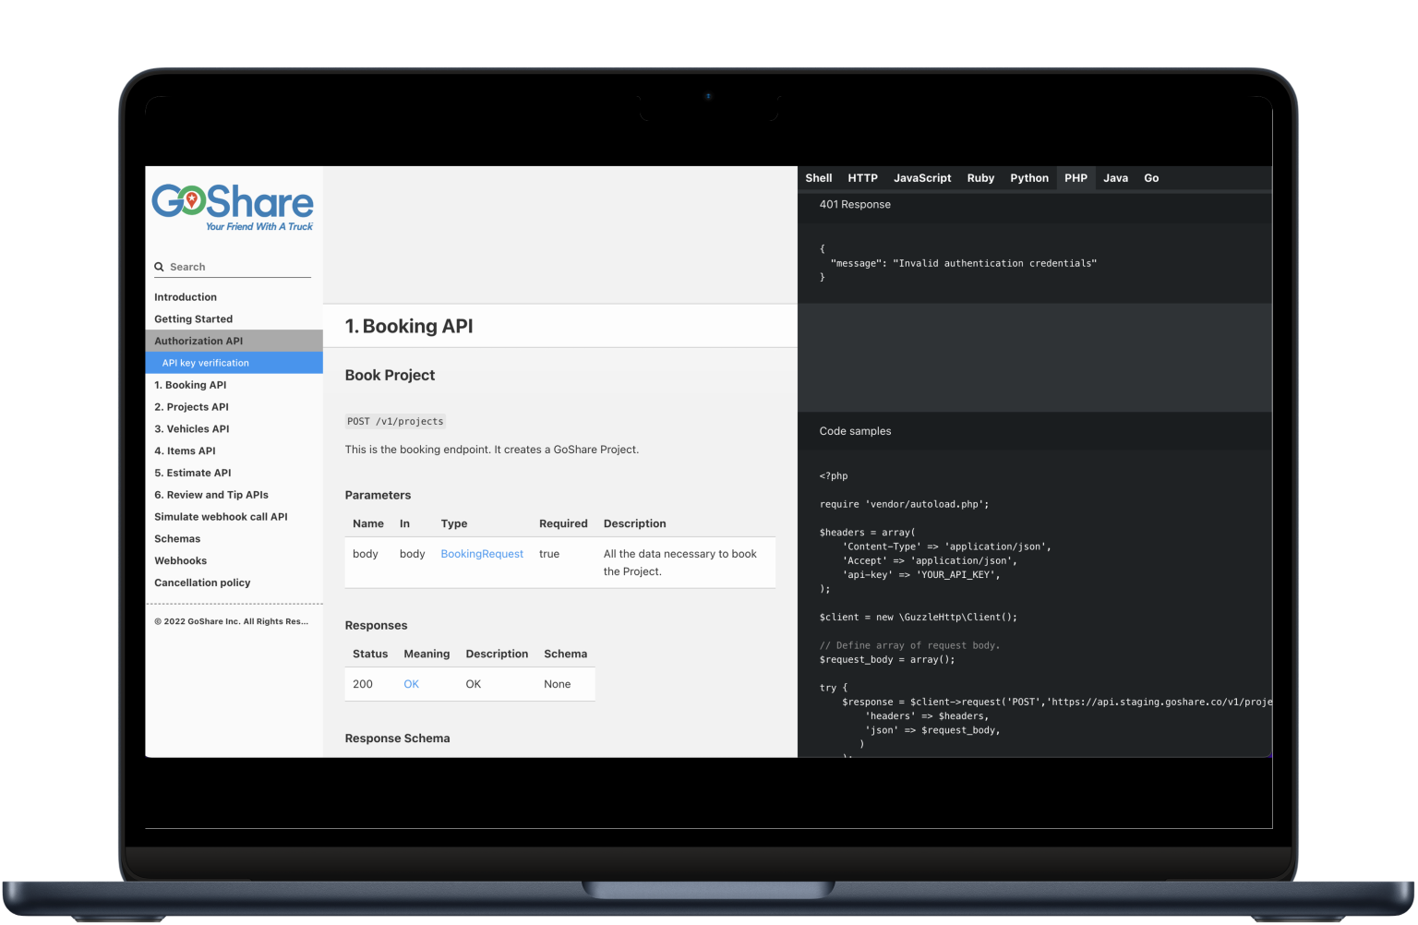Viewport: 1418px width, 925px height.
Task: Expand 2. Projects API in sidebar
Action: [x=191, y=407]
